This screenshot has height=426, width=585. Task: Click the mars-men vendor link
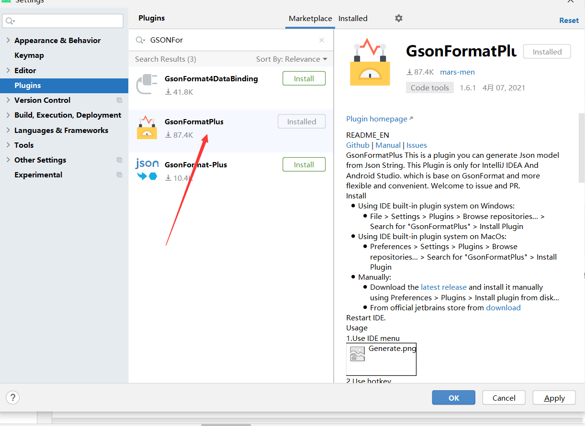457,72
